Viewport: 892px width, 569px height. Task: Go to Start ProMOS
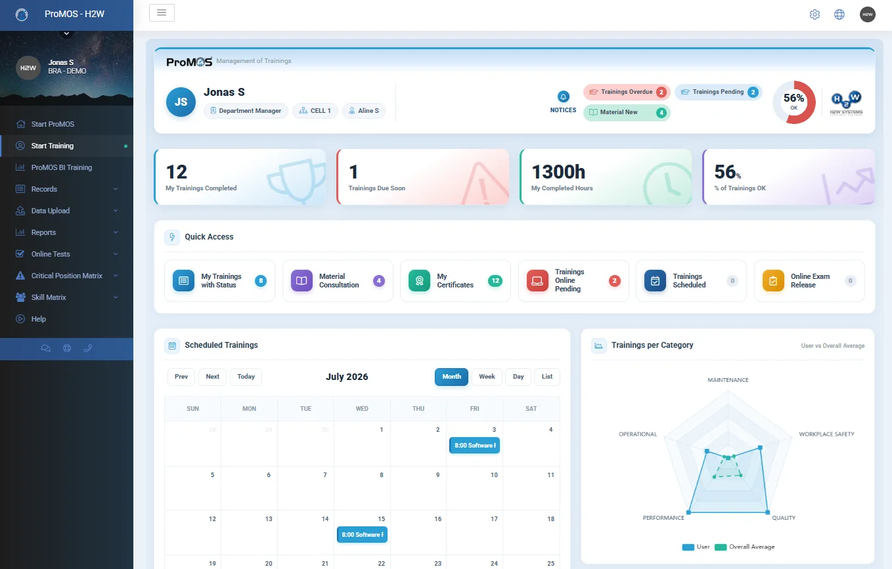[x=66, y=124]
